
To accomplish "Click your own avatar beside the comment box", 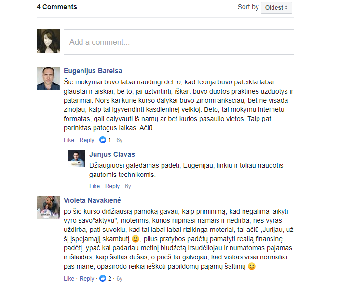I will click(x=48, y=41).
